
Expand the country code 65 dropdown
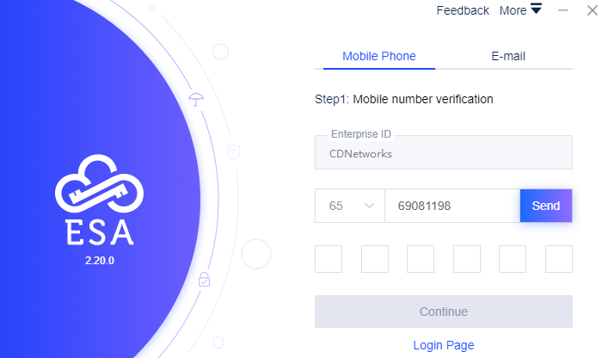pyautogui.click(x=350, y=206)
